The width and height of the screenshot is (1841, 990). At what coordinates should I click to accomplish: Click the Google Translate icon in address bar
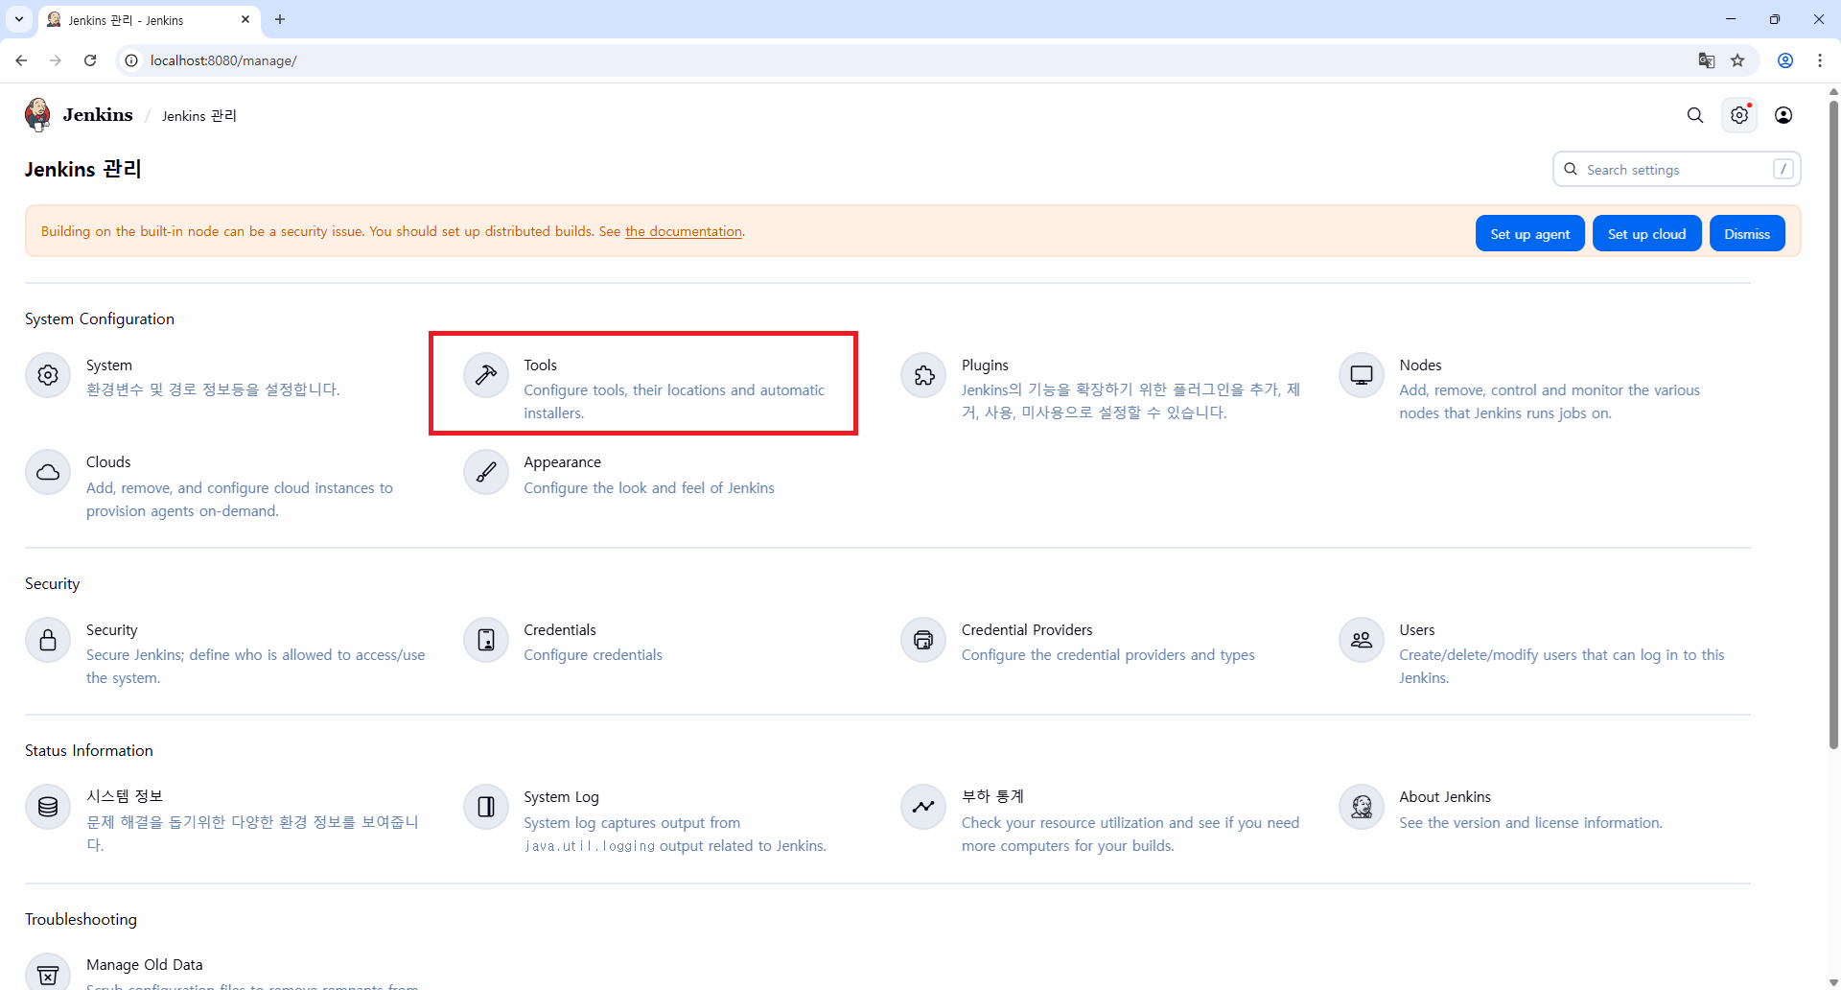click(1707, 60)
